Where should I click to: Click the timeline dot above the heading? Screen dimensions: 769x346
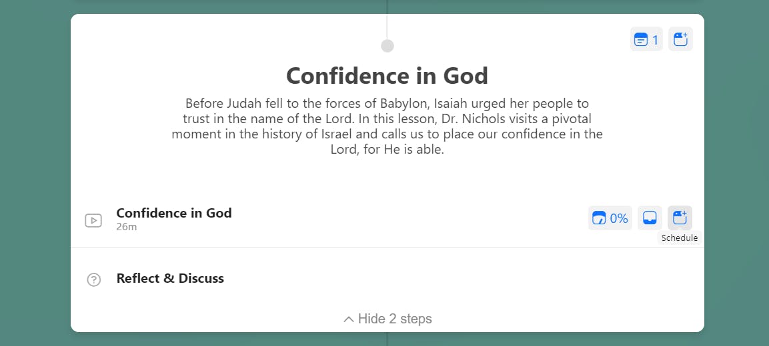[388, 46]
